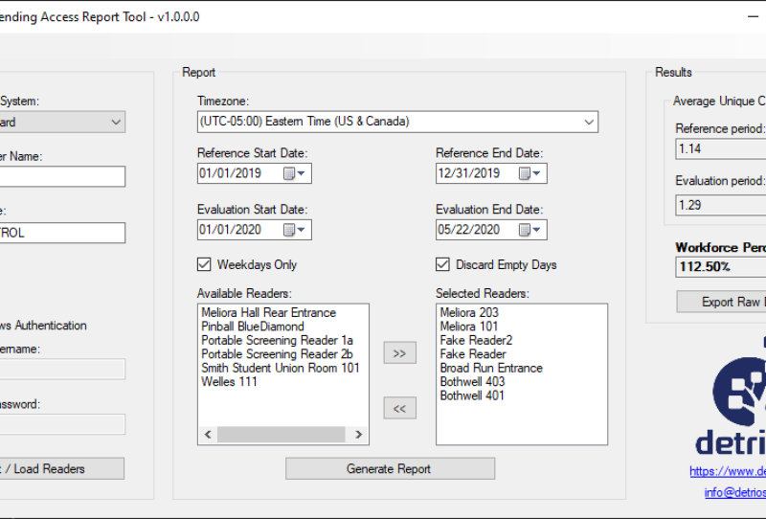Expand the Timezone dropdown

588,123
